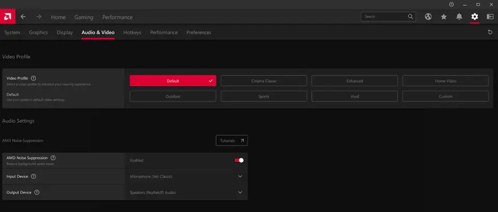The width and height of the screenshot is (498, 212).
Task: Expand the Output Device dropdown
Action: point(240,192)
